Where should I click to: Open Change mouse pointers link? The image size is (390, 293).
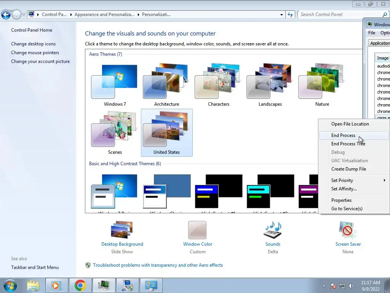tap(35, 53)
